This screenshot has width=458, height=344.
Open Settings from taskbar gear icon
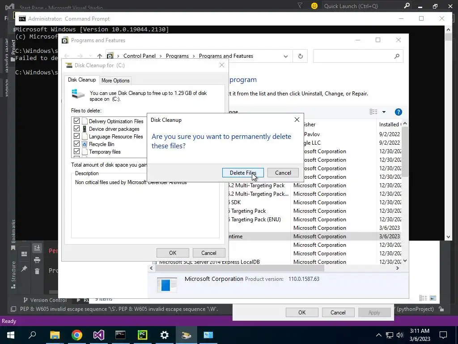(165, 335)
